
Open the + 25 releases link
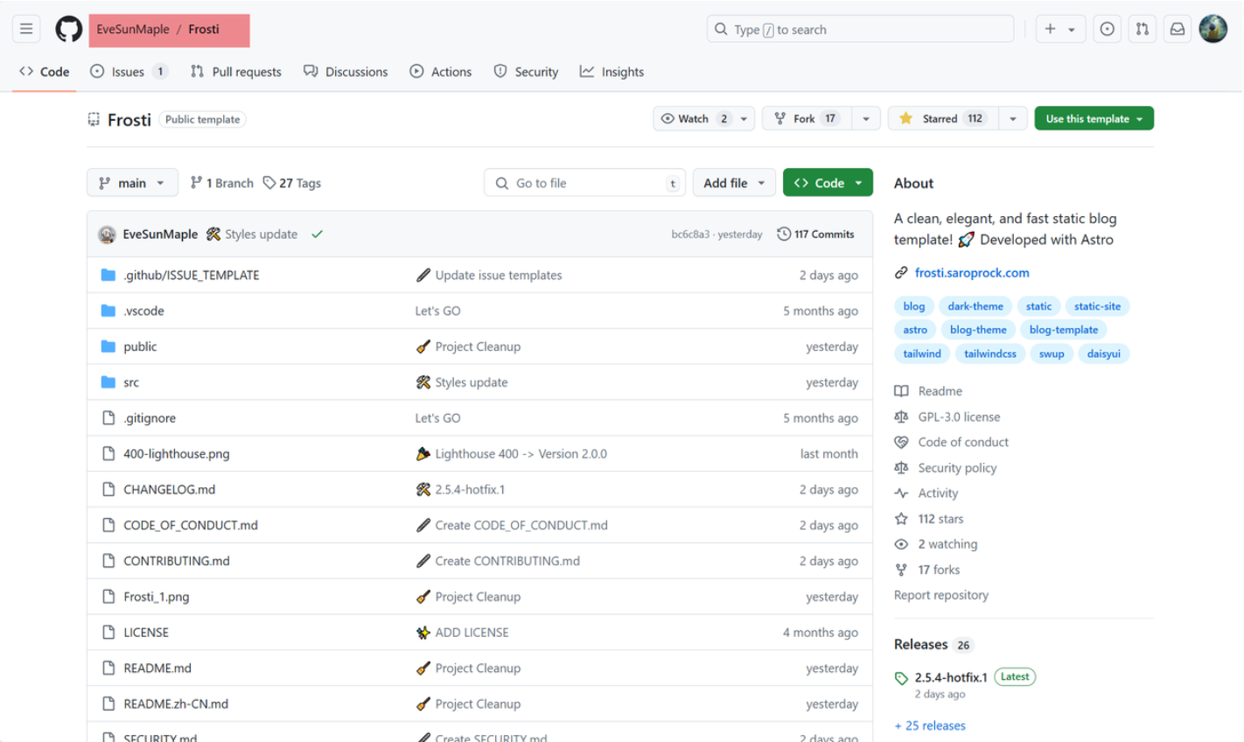[930, 725]
